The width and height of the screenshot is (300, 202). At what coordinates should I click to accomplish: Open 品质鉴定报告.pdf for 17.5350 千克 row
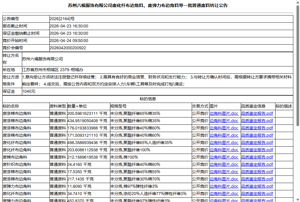click(x=257, y=172)
